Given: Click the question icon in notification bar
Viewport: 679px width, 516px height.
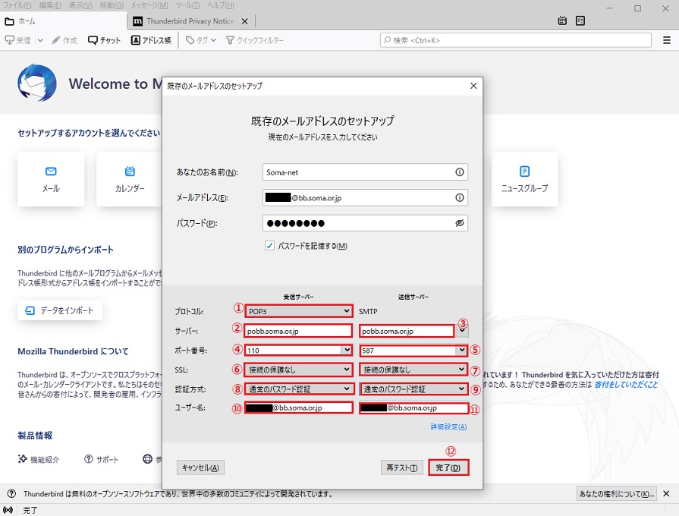Looking at the screenshot, I should pos(11,493).
